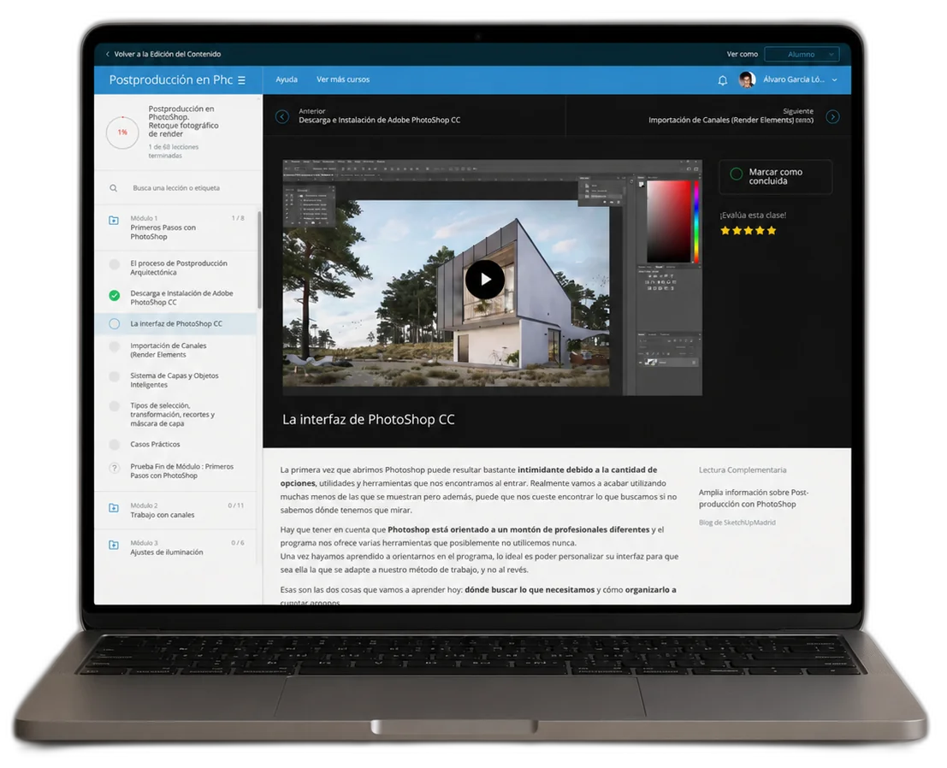Click the 1% course progress circle
Viewport: 947px width, 768px height.
(x=122, y=133)
